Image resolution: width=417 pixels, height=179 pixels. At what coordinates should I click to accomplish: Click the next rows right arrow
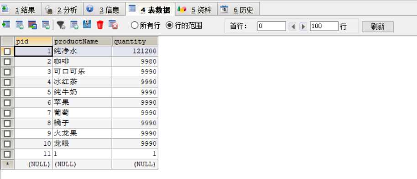click(x=303, y=26)
